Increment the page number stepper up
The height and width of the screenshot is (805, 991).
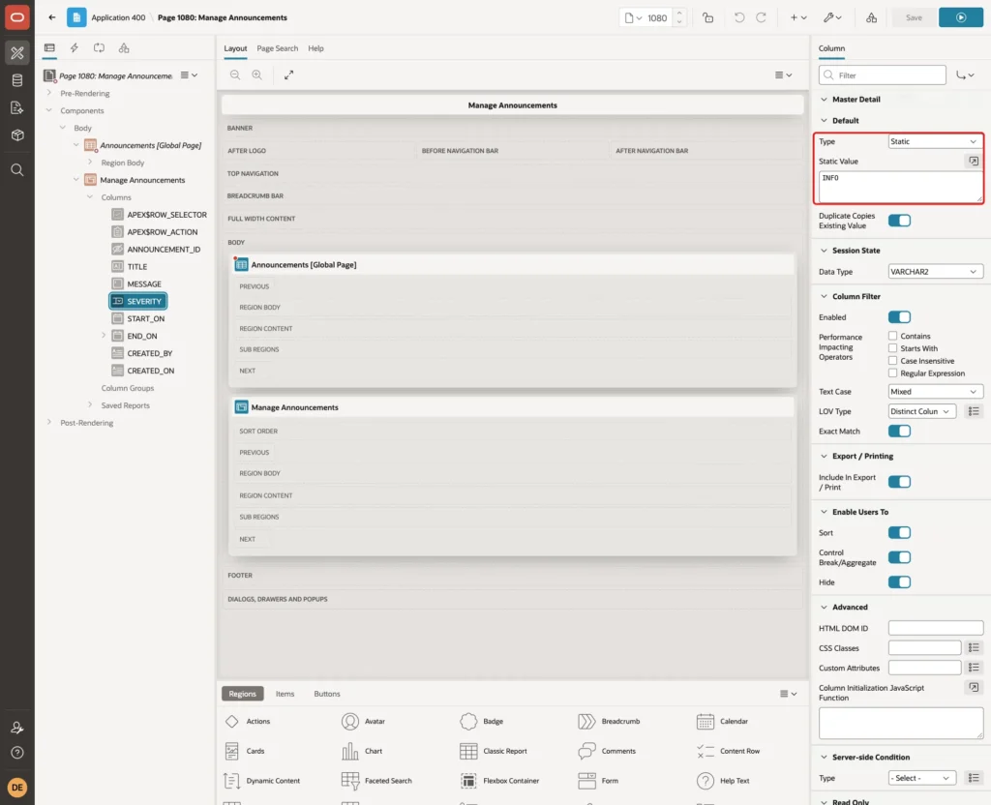tap(678, 14)
